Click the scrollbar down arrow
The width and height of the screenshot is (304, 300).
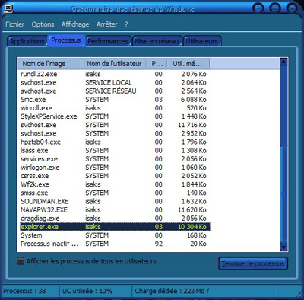point(283,247)
